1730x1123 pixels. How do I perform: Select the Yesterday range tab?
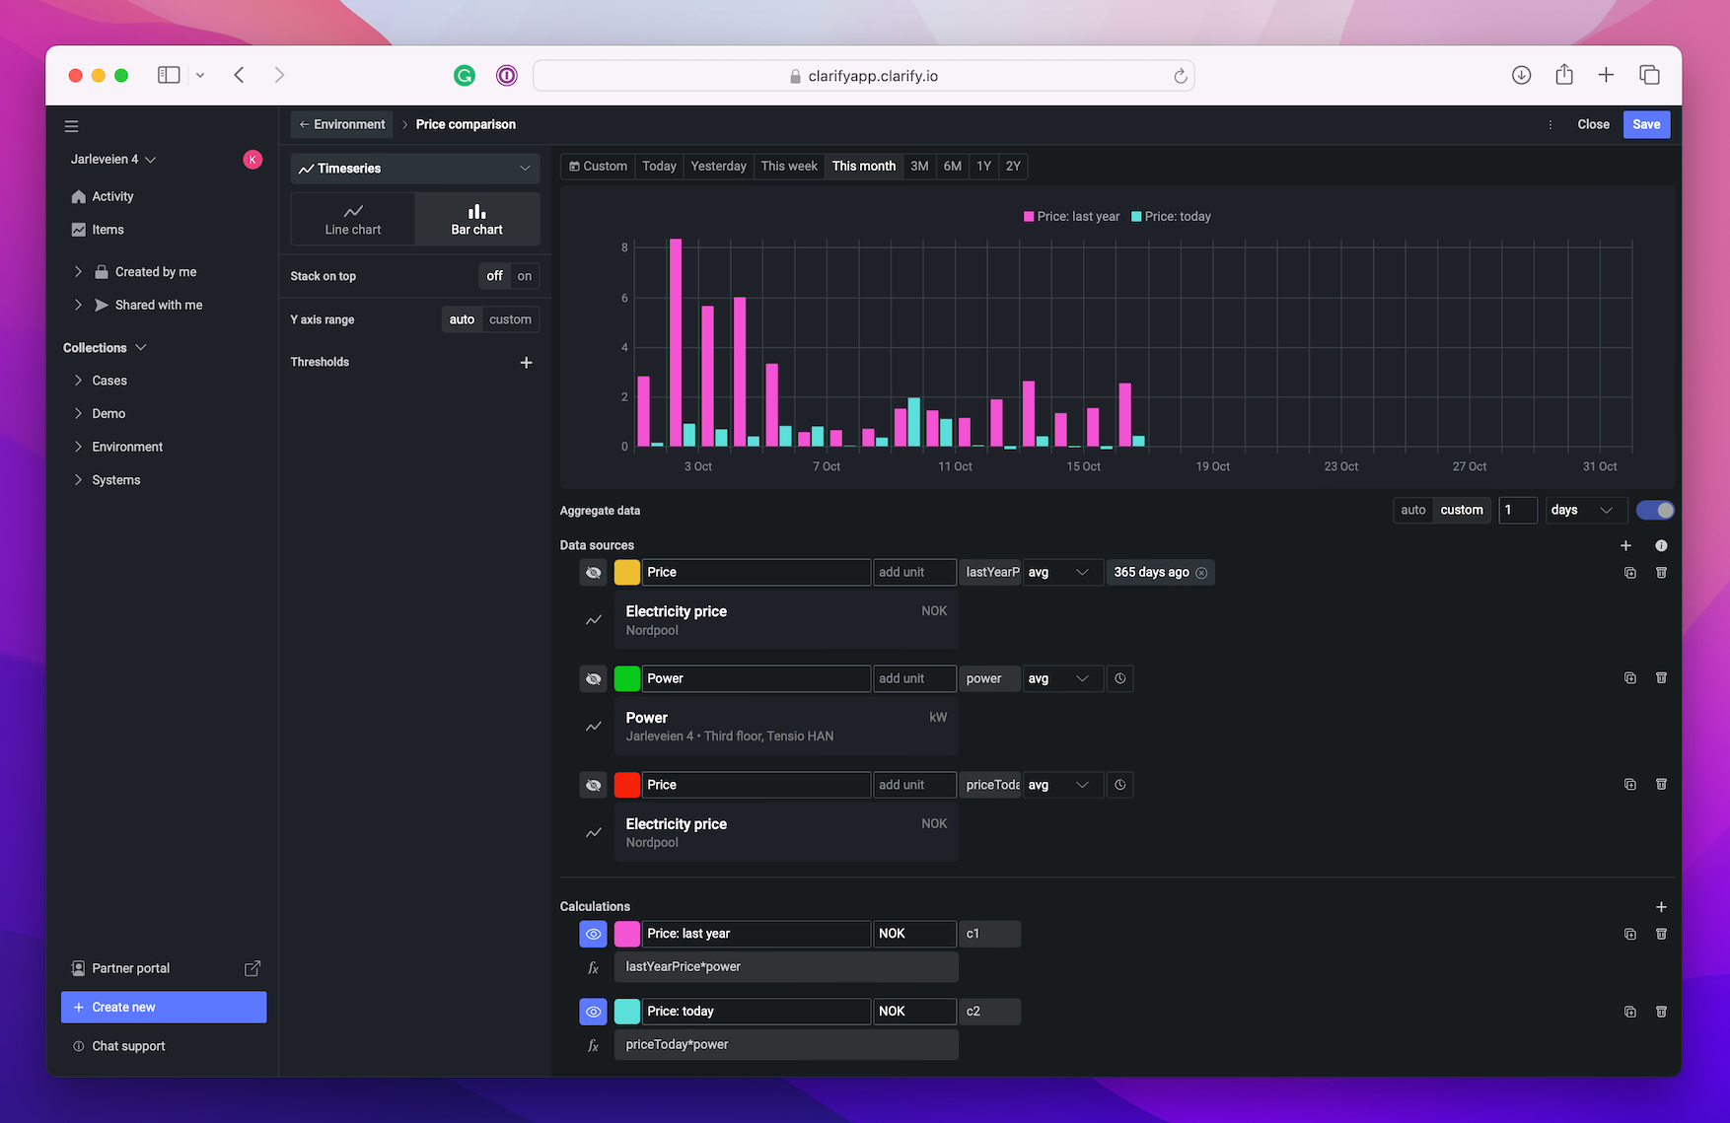pos(718,166)
